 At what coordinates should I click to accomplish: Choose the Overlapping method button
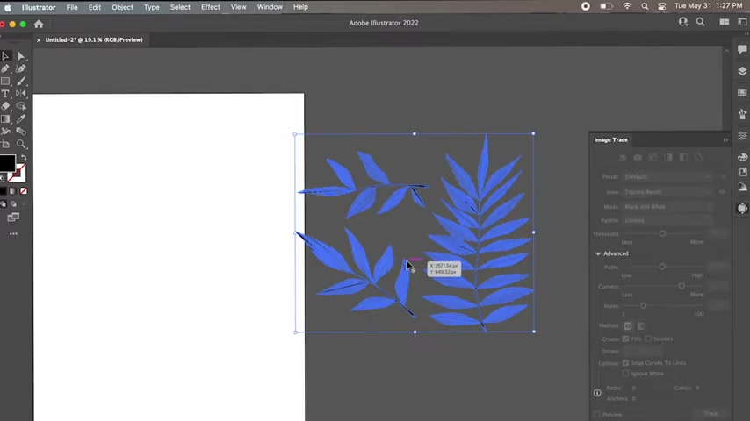(x=641, y=326)
